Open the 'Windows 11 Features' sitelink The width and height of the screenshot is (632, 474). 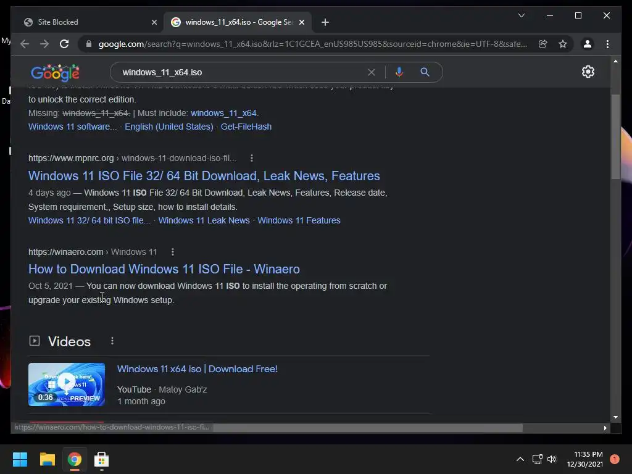click(299, 220)
